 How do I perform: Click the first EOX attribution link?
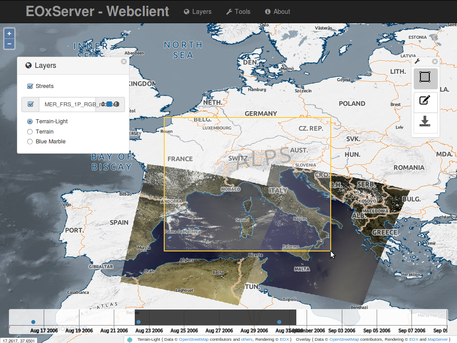[284, 339]
